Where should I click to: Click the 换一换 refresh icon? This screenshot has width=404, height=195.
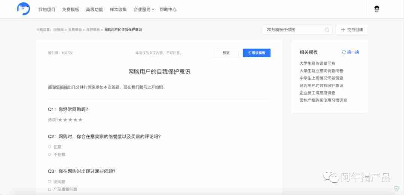point(344,52)
